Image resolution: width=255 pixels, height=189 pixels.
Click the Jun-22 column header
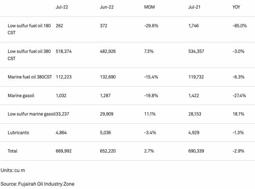pos(107,7)
